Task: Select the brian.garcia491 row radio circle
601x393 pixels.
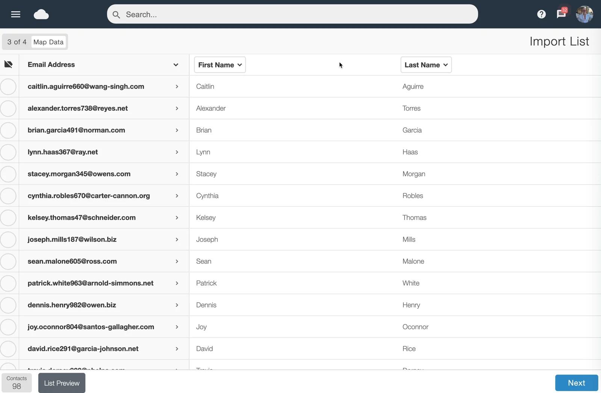Action: point(8,130)
